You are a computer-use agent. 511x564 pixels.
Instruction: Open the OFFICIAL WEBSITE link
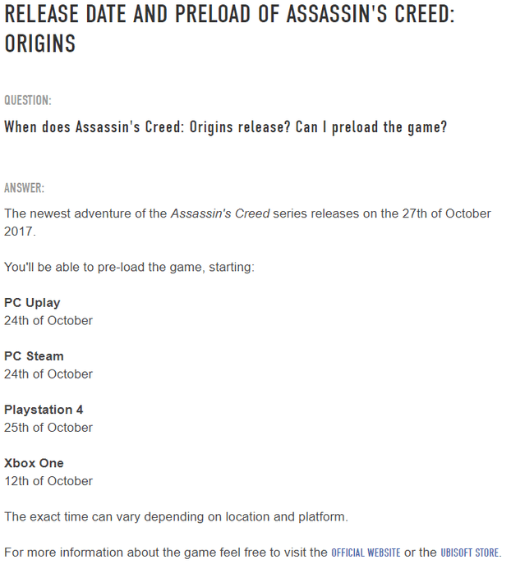click(x=366, y=553)
